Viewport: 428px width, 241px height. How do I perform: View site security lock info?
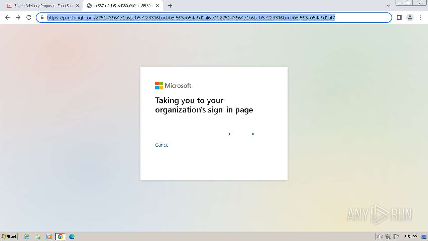[x=42, y=17]
